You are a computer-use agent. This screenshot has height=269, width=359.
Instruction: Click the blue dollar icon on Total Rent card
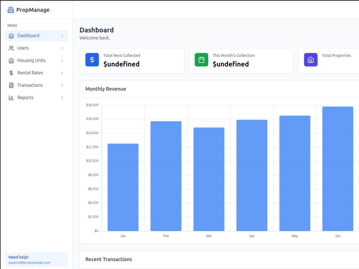[92, 60]
